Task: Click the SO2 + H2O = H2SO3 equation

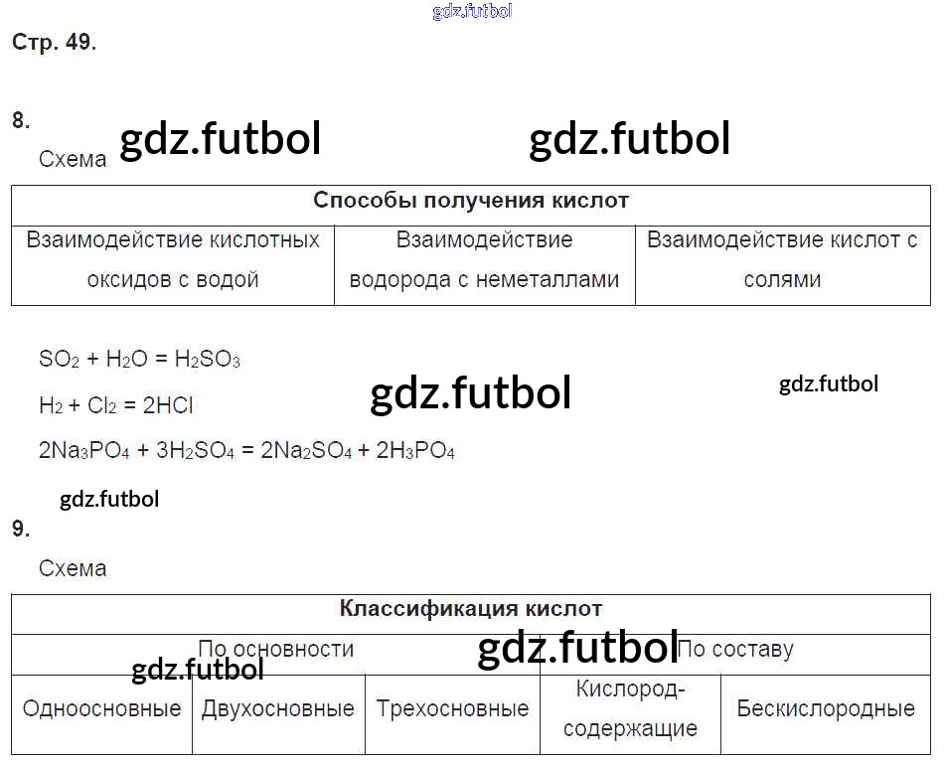Action: [x=139, y=360]
